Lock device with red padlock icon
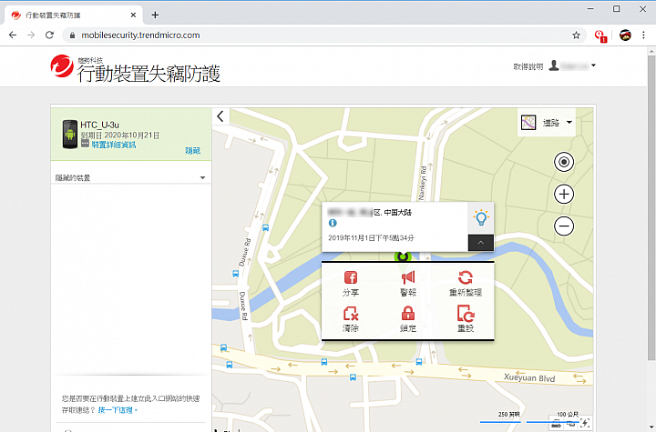 (x=408, y=314)
